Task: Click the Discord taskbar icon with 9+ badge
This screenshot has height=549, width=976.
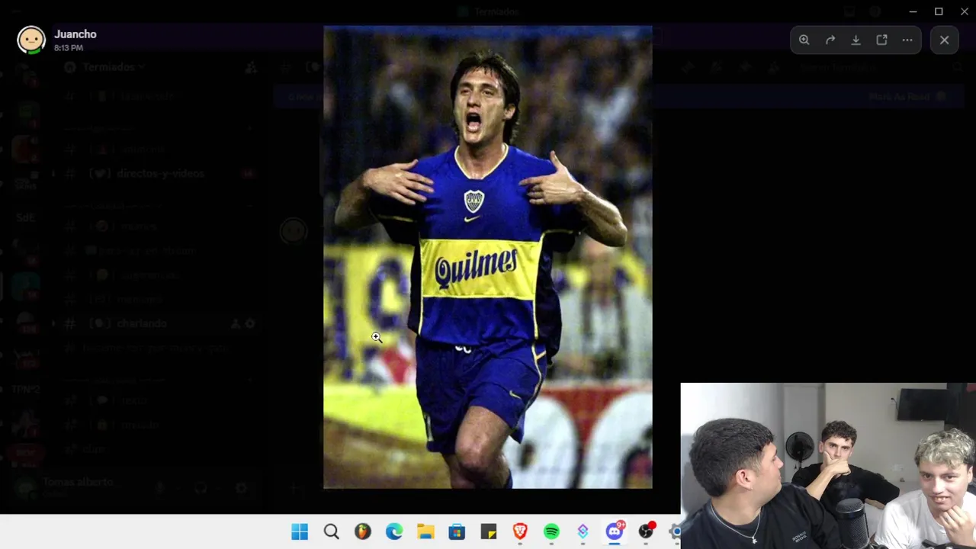Action: 615,531
